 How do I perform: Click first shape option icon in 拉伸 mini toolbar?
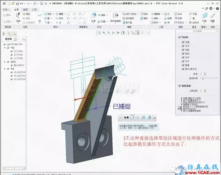pyautogui.click(x=132, y=117)
